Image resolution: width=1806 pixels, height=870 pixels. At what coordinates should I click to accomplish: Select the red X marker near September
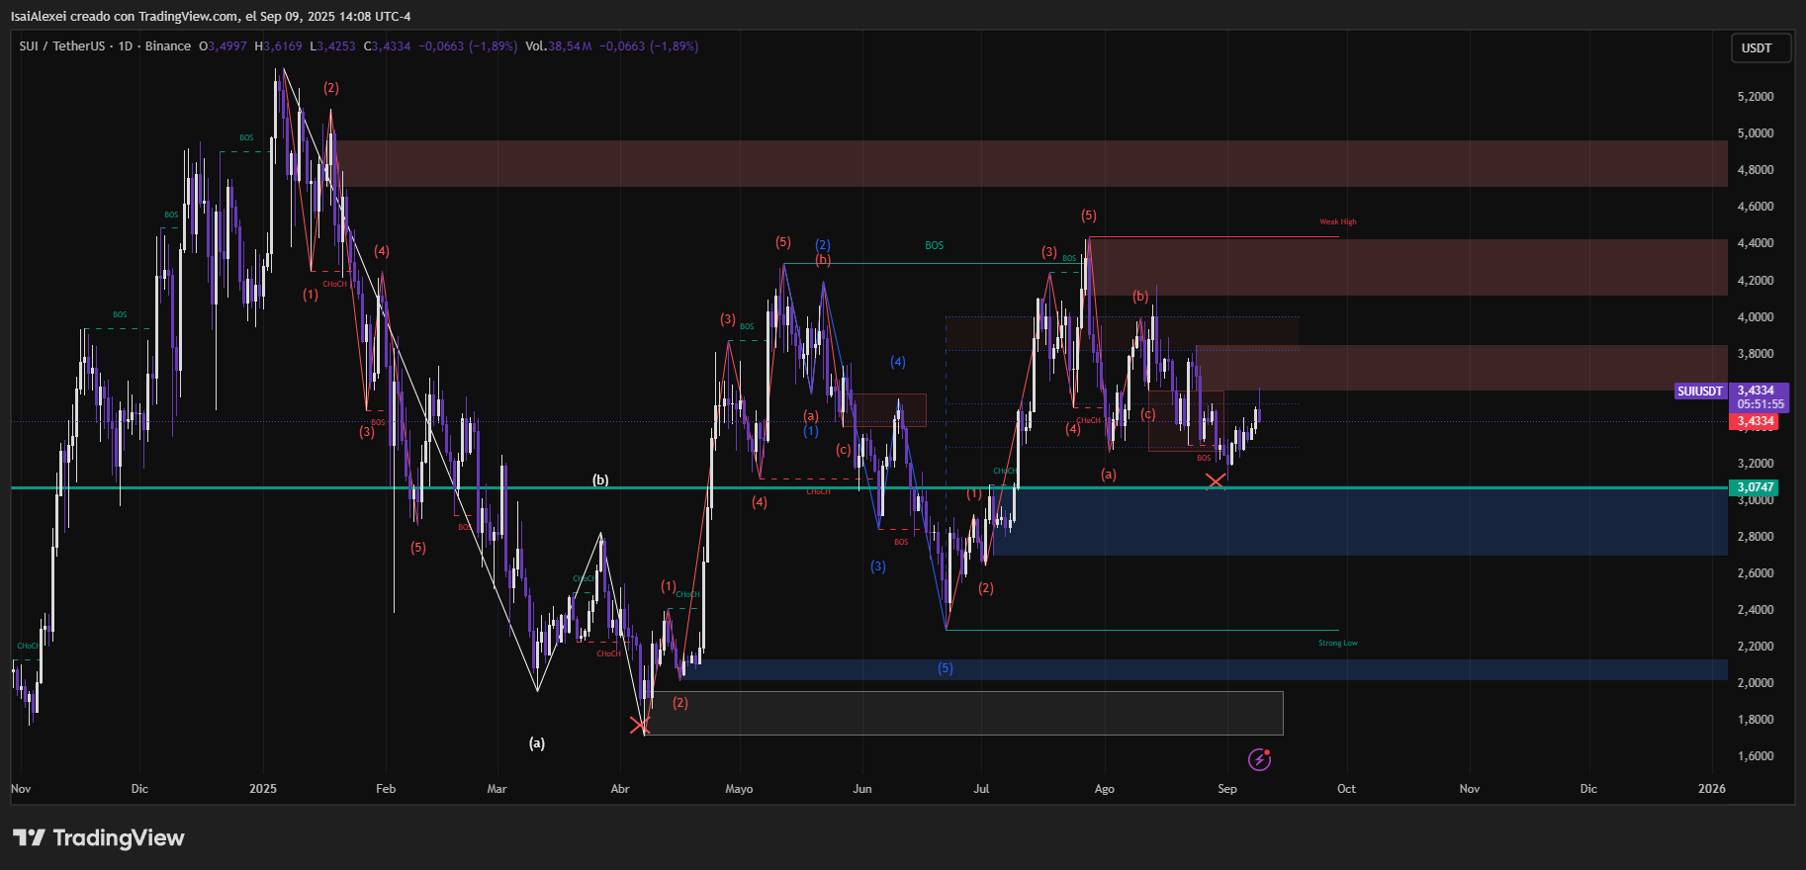(1216, 480)
